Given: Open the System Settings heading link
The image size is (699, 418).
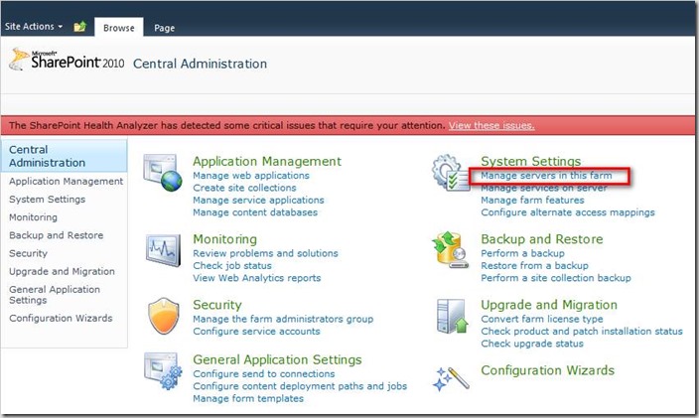Looking at the screenshot, I should tap(531, 161).
